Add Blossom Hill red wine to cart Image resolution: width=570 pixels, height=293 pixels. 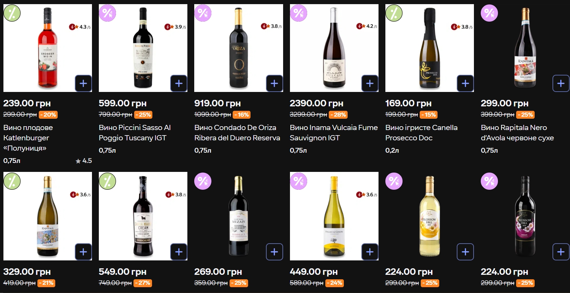point(561,252)
